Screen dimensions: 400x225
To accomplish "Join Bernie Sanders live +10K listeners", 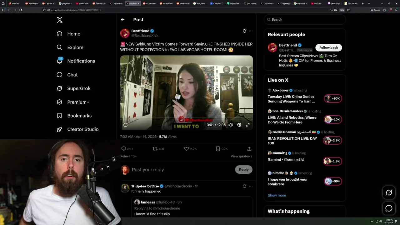I will pos(333,119).
